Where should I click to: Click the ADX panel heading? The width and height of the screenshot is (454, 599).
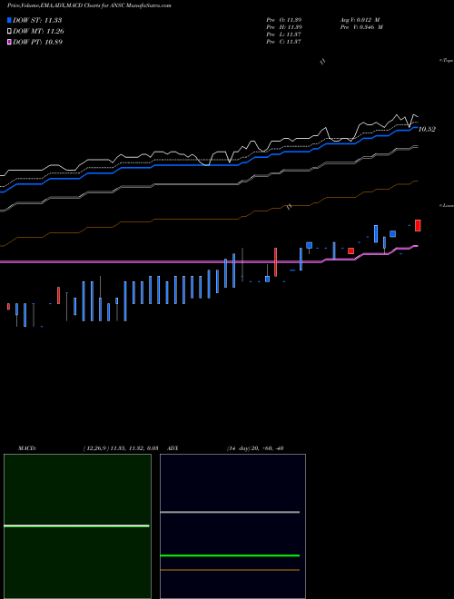pos(173,448)
